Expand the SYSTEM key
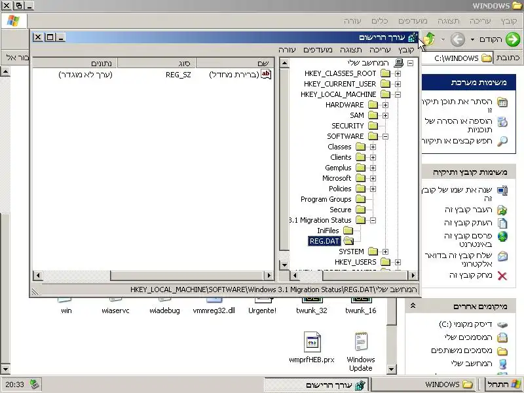 (x=385, y=252)
